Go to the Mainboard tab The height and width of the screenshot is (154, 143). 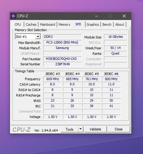coord(47,25)
